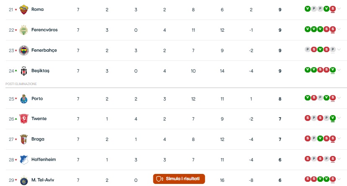Open the Hoffenheim club crest
Image resolution: width=347 pixels, height=186 pixels.
(24, 160)
